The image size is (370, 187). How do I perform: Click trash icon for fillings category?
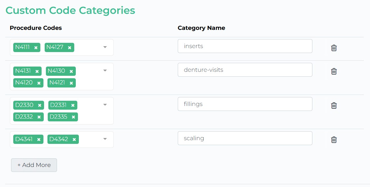click(334, 105)
